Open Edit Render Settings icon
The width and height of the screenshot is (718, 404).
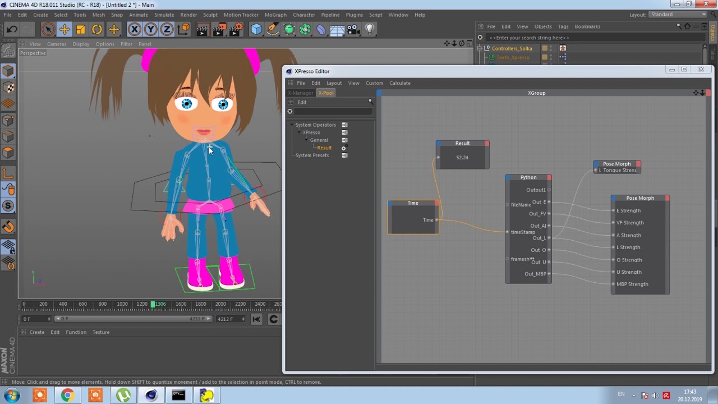coord(236,29)
